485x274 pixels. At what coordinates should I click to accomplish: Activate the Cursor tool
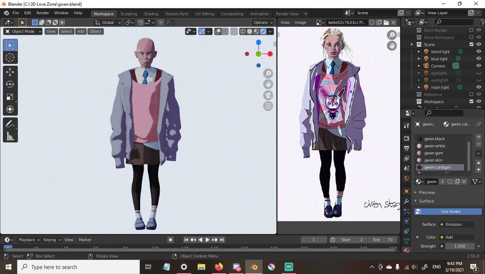coord(10,57)
